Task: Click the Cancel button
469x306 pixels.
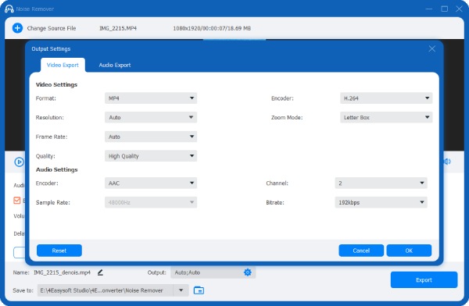Action: 361,251
